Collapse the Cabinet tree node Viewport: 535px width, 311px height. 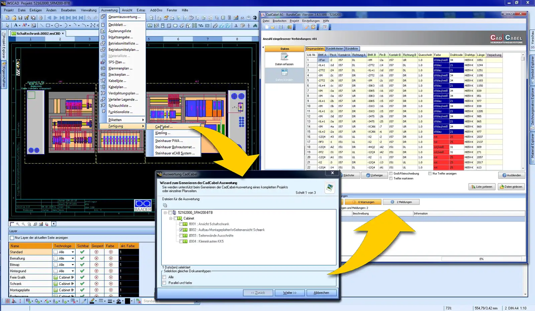[171, 219]
